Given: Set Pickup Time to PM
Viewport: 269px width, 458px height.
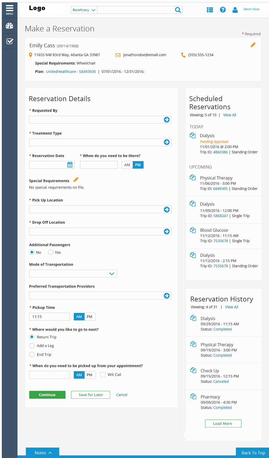Looking at the screenshot, I should [89, 317].
